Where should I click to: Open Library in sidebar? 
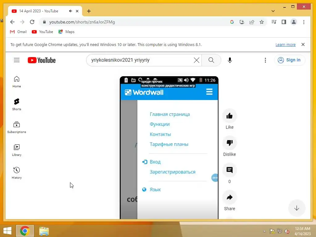pyautogui.click(x=17, y=150)
